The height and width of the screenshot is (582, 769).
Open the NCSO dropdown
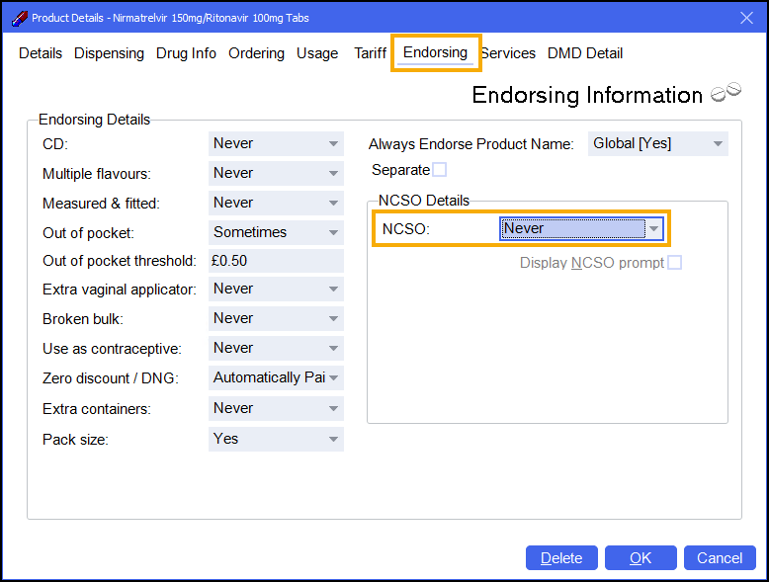(581, 228)
